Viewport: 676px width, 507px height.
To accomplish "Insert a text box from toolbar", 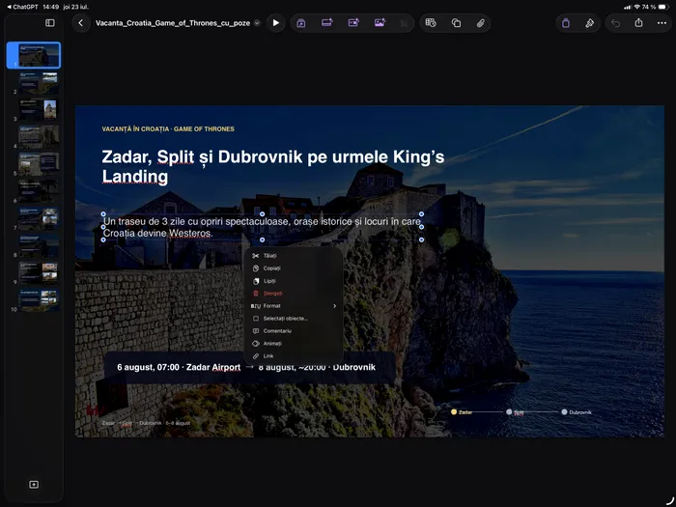I will click(327, 23).
